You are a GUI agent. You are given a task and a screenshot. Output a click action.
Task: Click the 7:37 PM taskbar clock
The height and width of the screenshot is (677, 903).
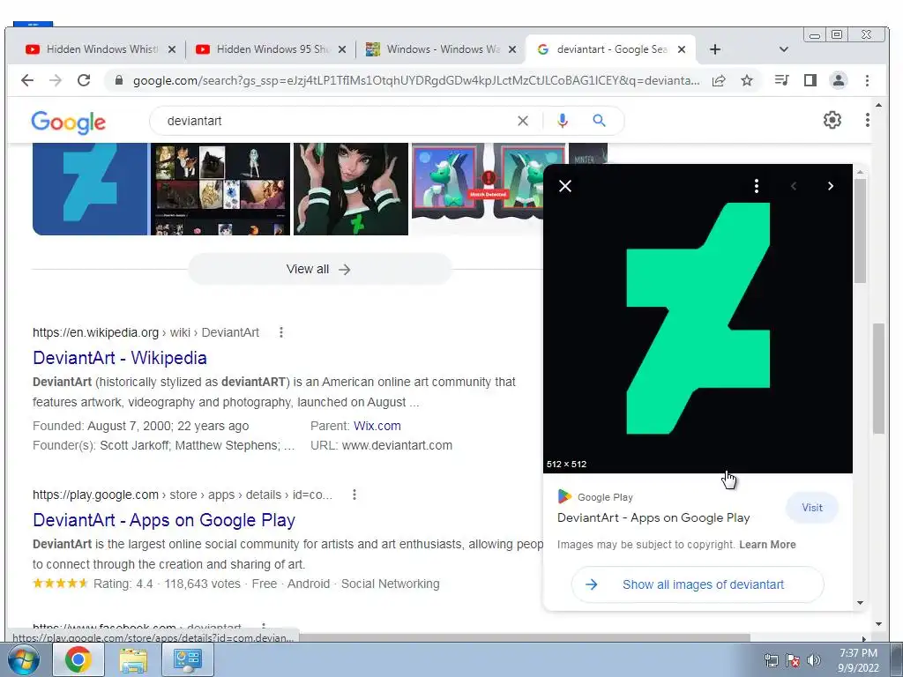[x=858, y=653]
